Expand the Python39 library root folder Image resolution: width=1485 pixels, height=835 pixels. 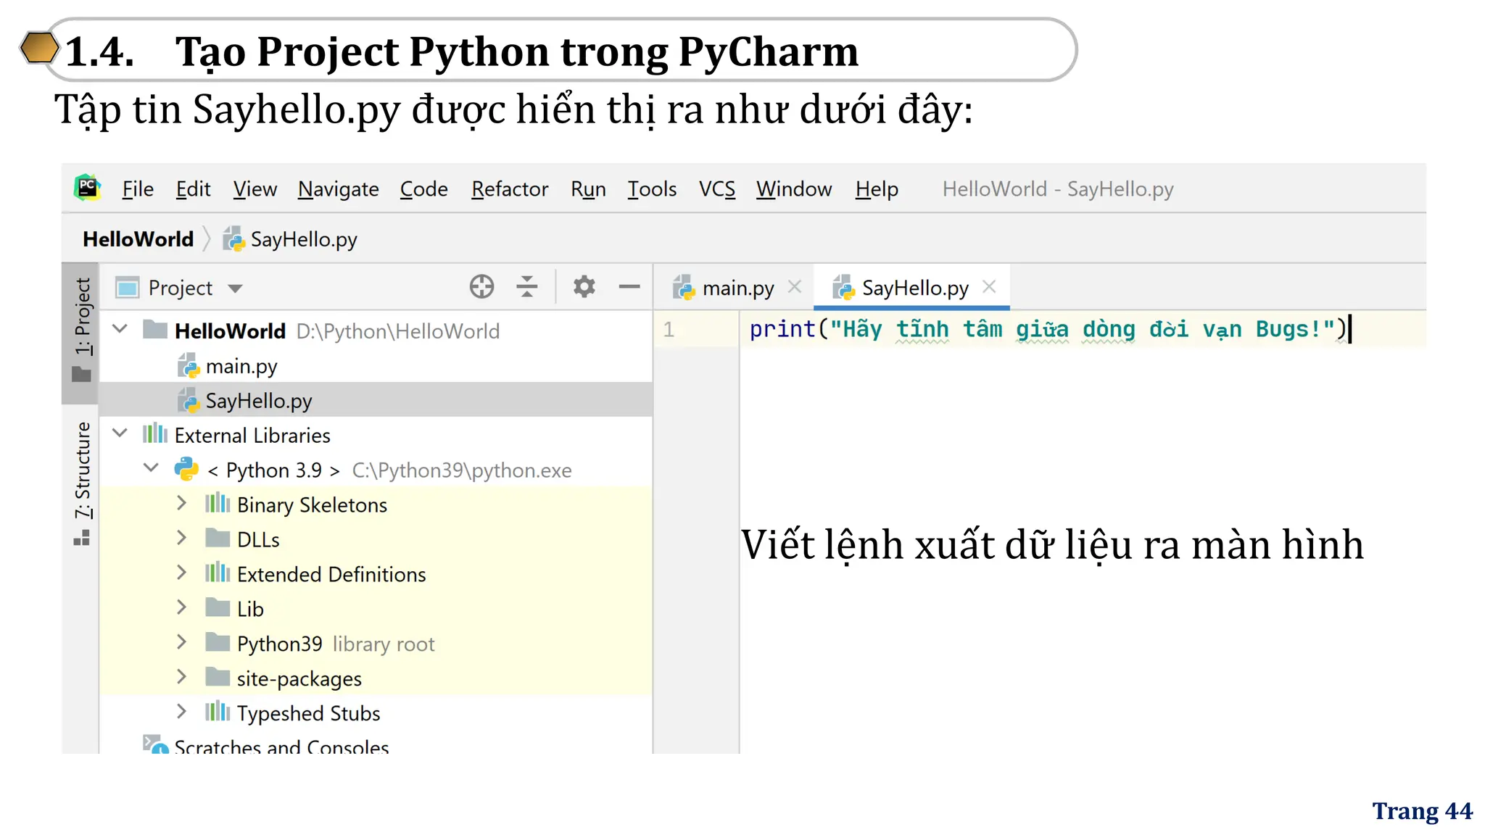pyautogui.click(x=181, y=642)
